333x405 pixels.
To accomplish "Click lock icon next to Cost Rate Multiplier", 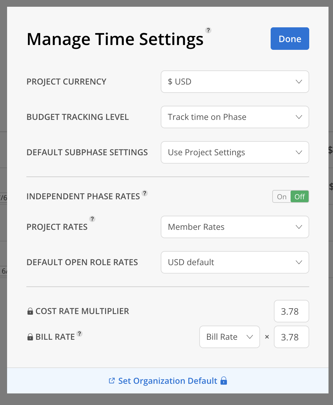I will [30, 311].
